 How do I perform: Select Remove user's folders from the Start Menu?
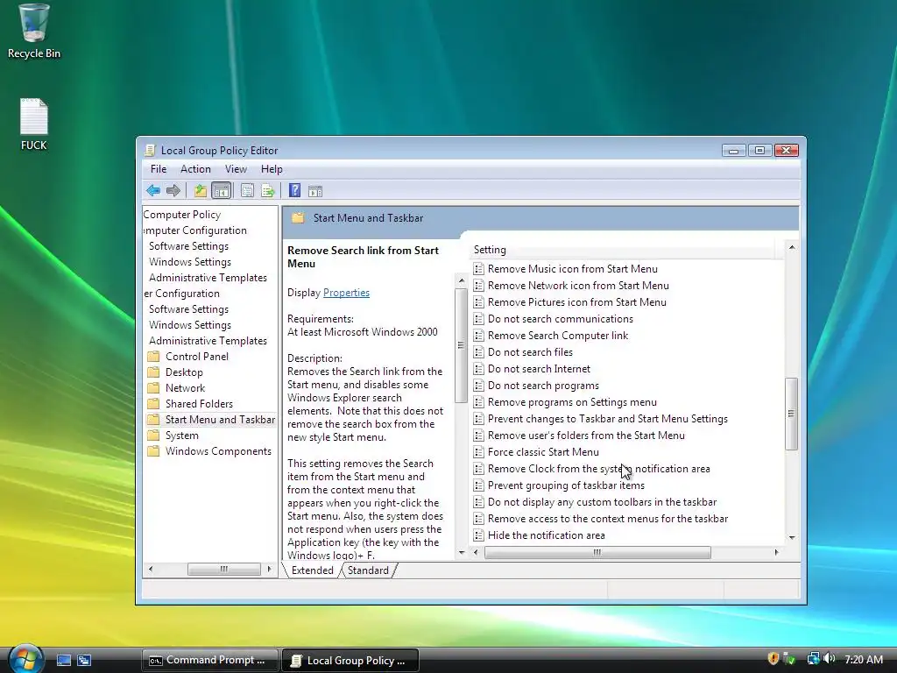tap(586, 436)
